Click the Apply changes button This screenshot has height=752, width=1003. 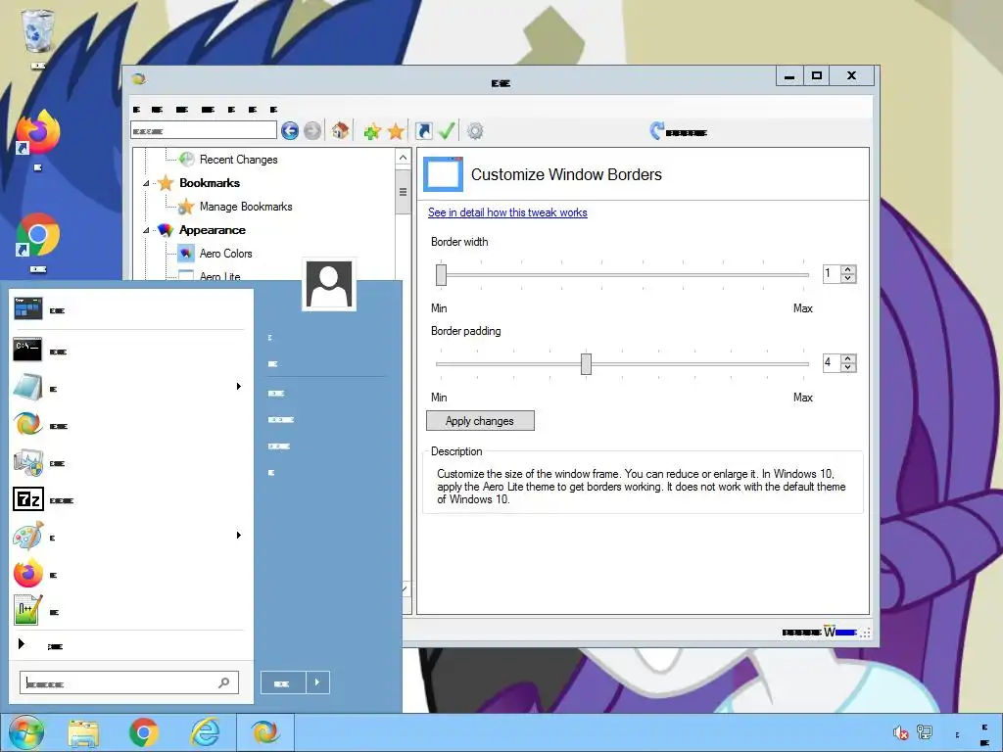(x=480, y=421)
